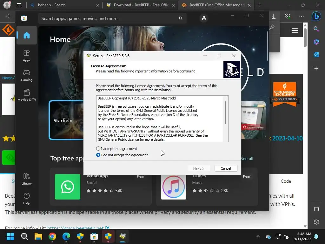Screen dimensions: 325x244
Task: Open the browser downloads icon
Action: point(274,16)
